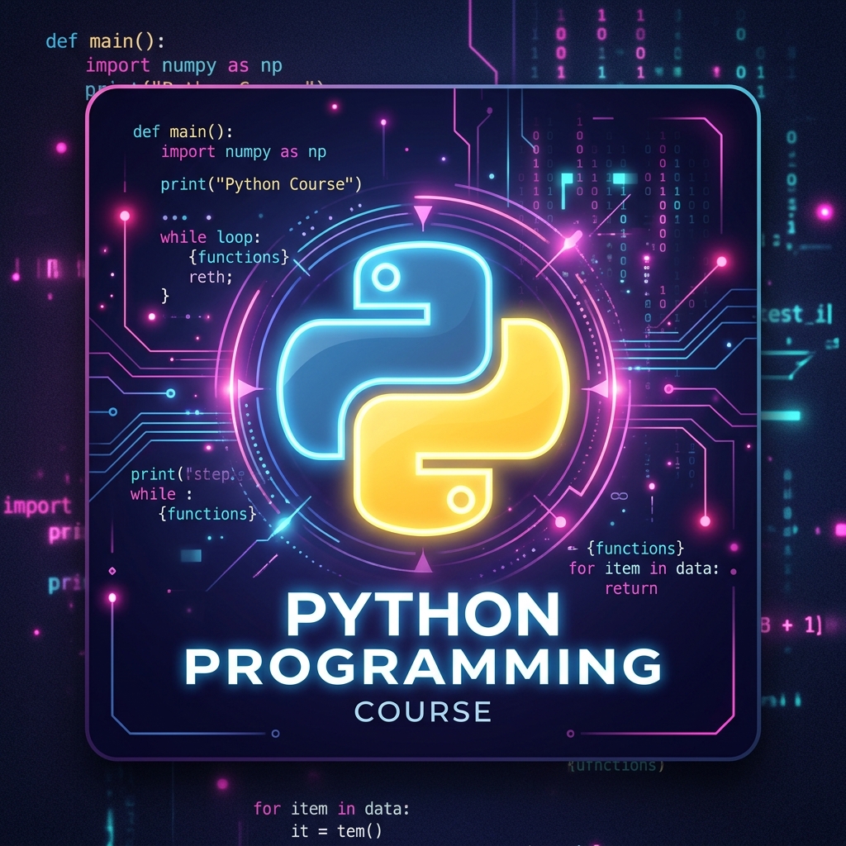Click the "PROGRAMMING" title word
The image size is (846, 846).
[x=423, y=666]
